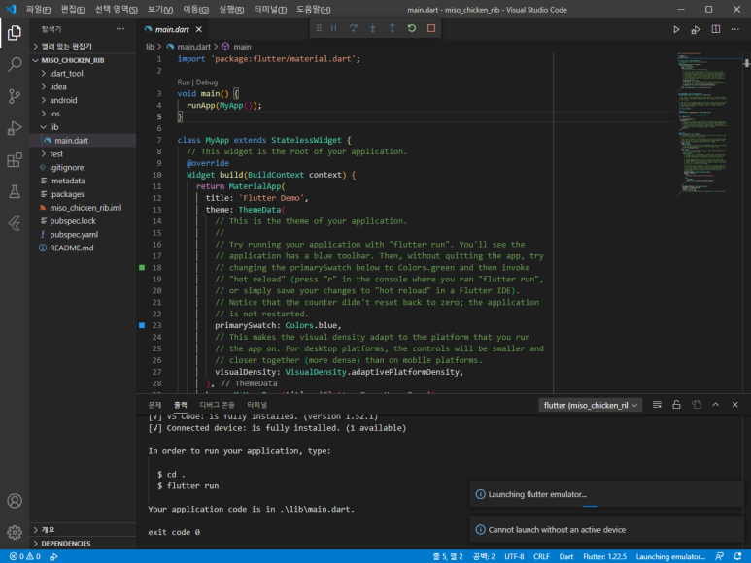Collapse the MISO_CHICKEN_RIB folder section
Viewport: 751px width, 563px height.
pos(83,60)
